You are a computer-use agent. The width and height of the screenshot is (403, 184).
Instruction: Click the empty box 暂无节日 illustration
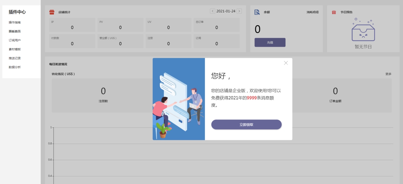pos(363,31)
